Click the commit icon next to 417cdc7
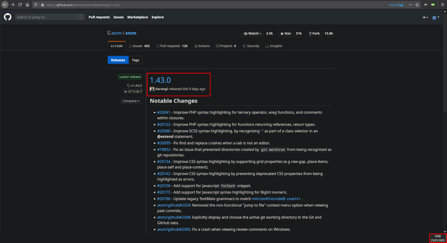Image resolution: width=447 pixels, height=243 pixels. click(125, 91)
